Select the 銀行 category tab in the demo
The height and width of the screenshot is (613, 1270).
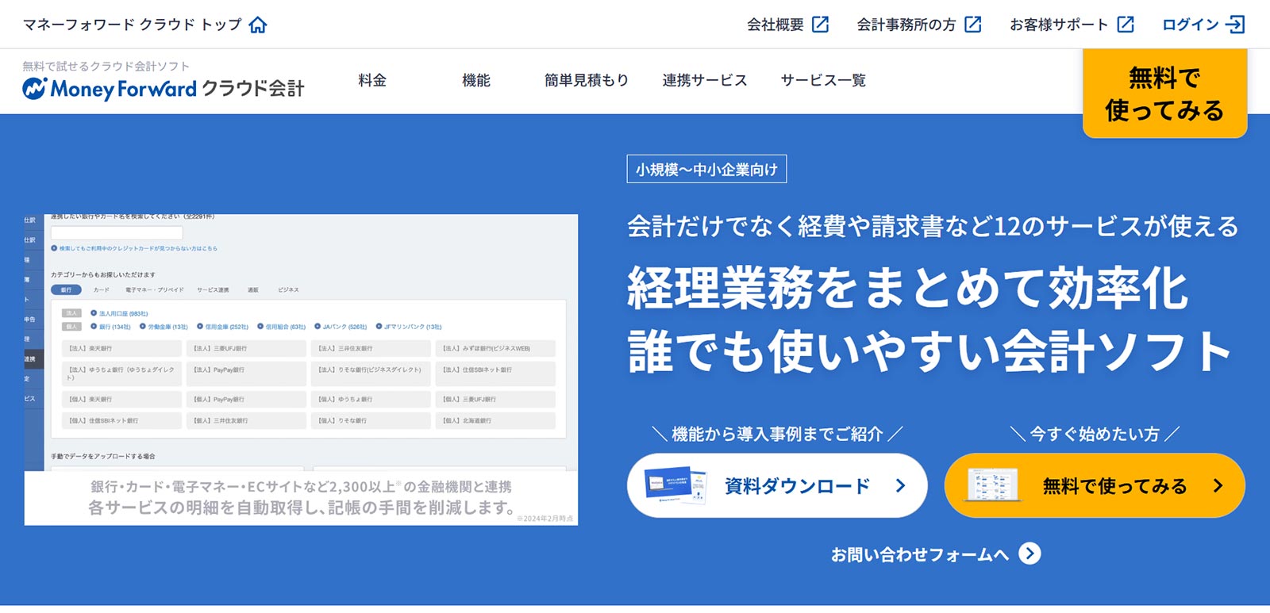point(66,290)
